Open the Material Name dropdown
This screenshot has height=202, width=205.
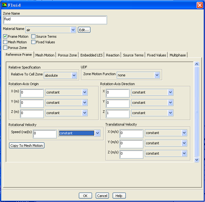click(73, 30)
